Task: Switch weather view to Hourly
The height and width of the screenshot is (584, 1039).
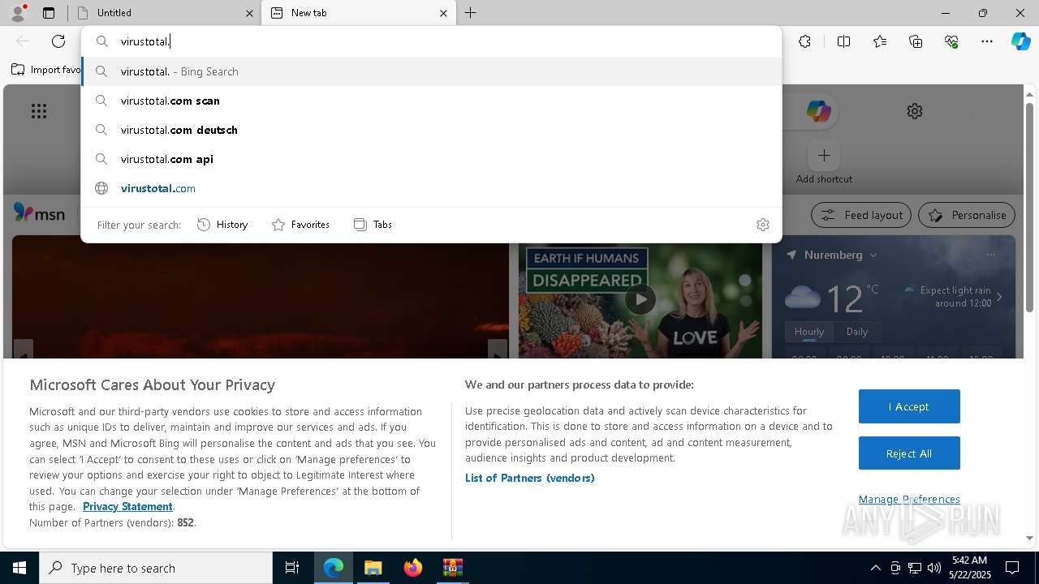Action: [x=809, y=332]
